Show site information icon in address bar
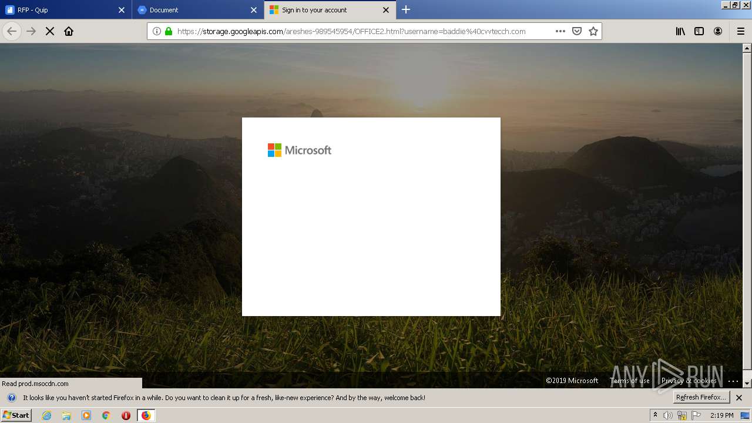752x423 pixels. coord(157,31)
